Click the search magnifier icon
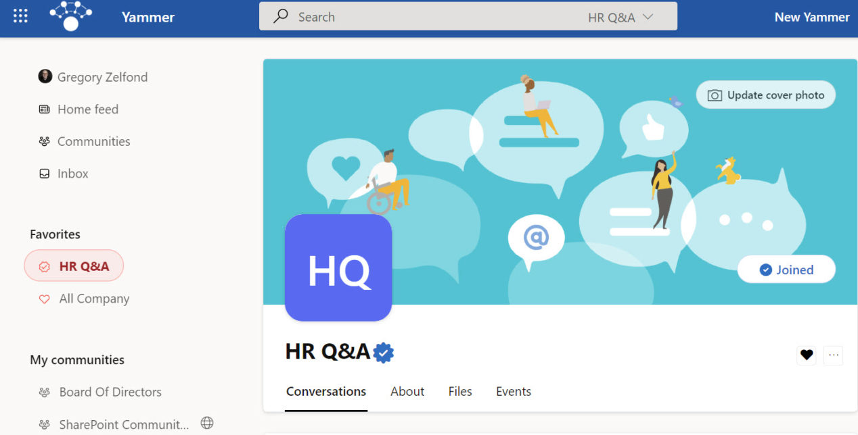Viewport: 858px width, 435px height. point(281,17)
